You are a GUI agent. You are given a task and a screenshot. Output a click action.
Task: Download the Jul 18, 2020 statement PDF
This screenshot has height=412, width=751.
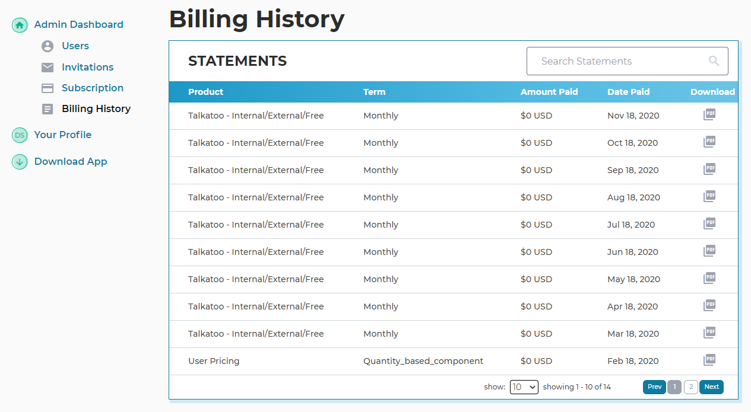point(709,224)
